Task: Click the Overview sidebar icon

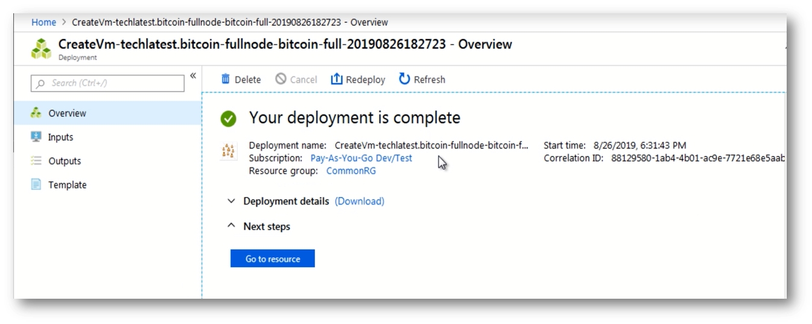Action: [36, 113]
